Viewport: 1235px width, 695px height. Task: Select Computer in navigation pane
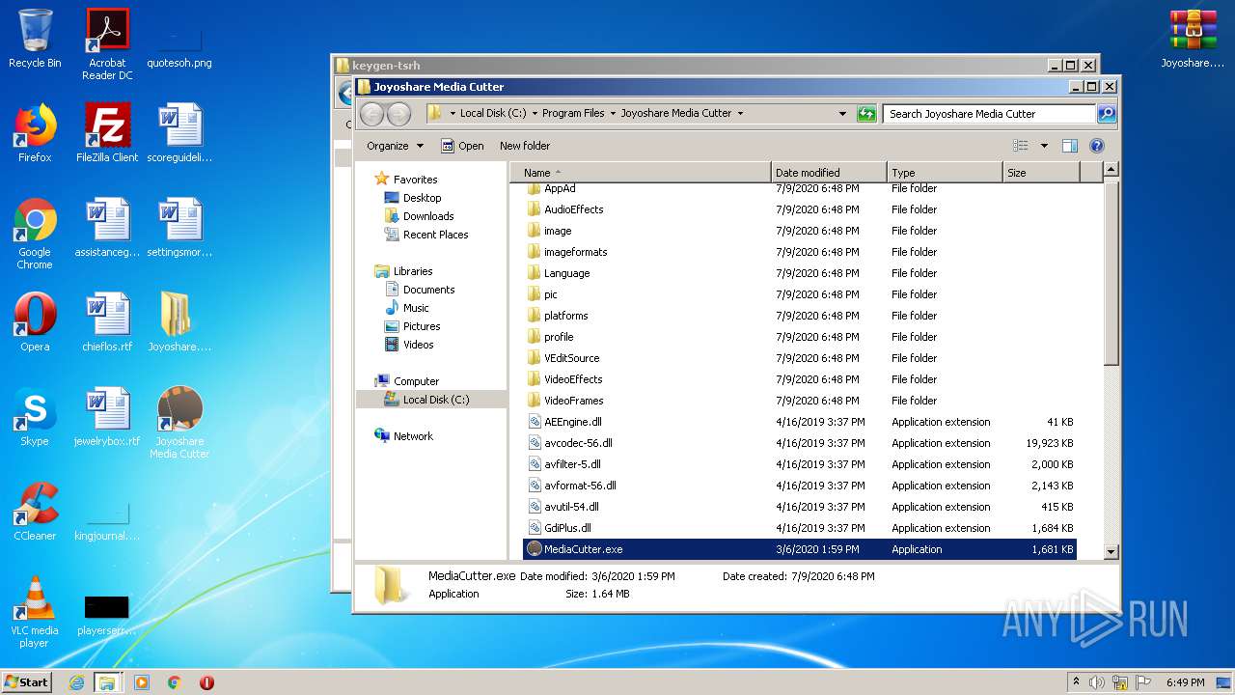(416, 381)
